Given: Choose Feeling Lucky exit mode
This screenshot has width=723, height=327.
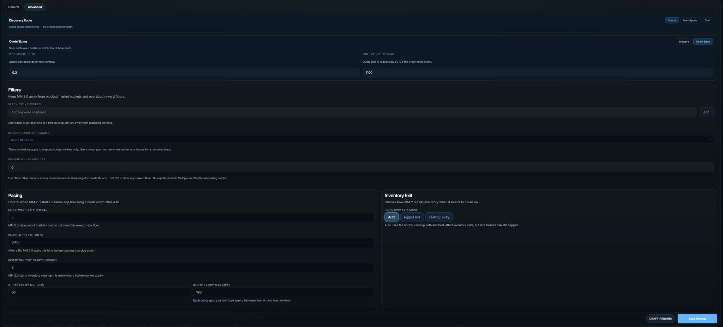Looking at the screenshot, I should 438,217.
